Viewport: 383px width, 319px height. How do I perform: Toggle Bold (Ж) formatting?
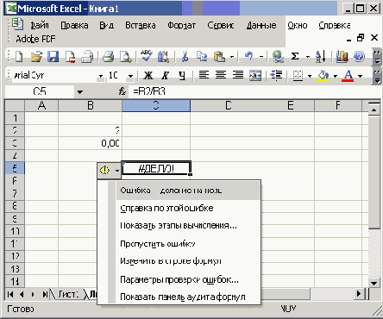tap(148, 76)
